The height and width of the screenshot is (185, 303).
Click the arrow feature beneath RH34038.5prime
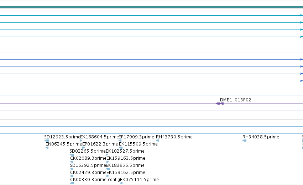click(245, 141)
